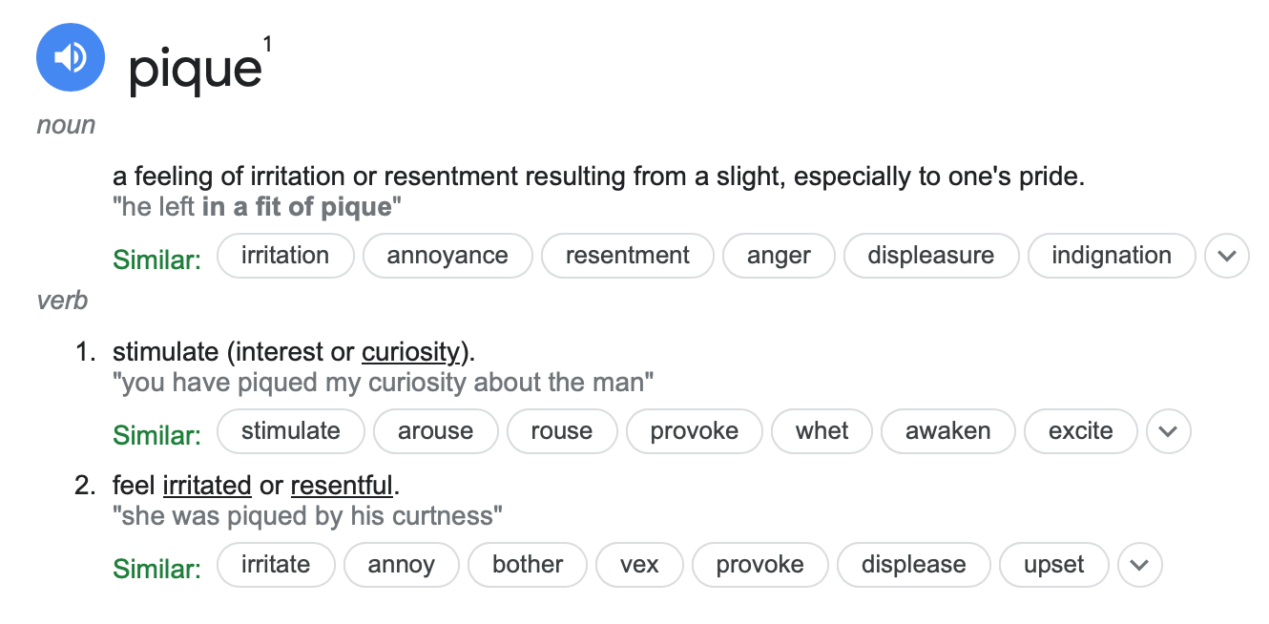Expand more synonyms after excite
Viewport: 1269px width, 624px height.
click(1169, 431)
